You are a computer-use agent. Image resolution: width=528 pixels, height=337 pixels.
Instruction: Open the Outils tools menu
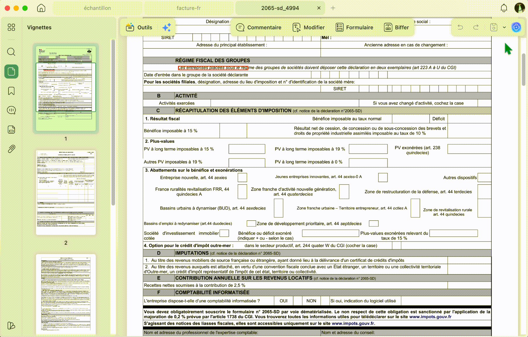pos(139,28)
